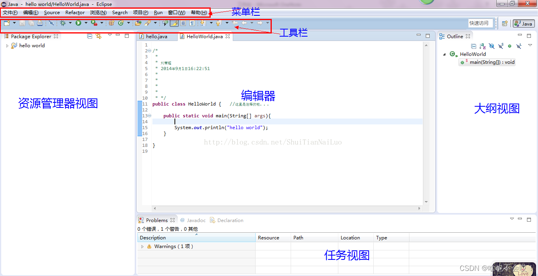
Task: Sort problems by Description column header
Action: click(197, 238)
